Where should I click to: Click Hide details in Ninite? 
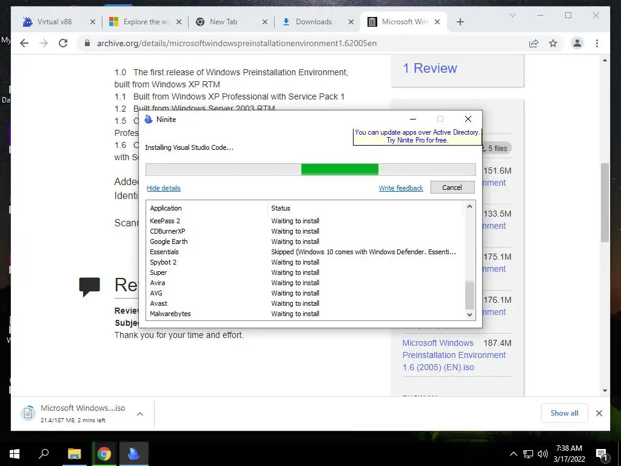164,188
